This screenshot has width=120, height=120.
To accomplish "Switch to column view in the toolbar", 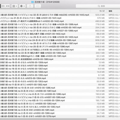I will point(3,6).
